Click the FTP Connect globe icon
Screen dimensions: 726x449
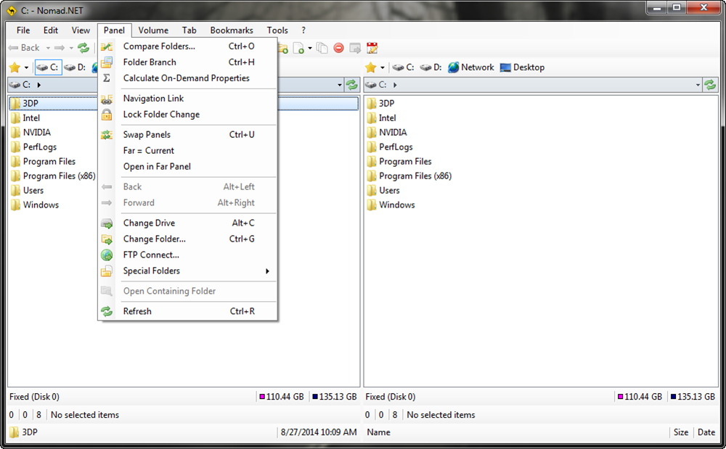pos(107,255)
